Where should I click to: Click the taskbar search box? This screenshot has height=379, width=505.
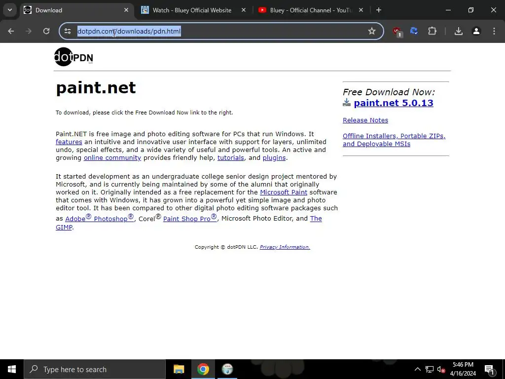click(95, 369)
